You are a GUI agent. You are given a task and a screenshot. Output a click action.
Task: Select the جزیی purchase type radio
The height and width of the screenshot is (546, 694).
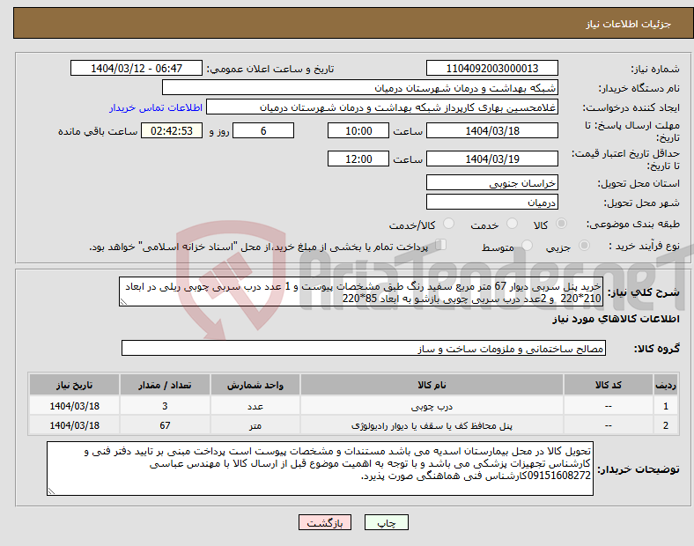click(x=584, y=245)
